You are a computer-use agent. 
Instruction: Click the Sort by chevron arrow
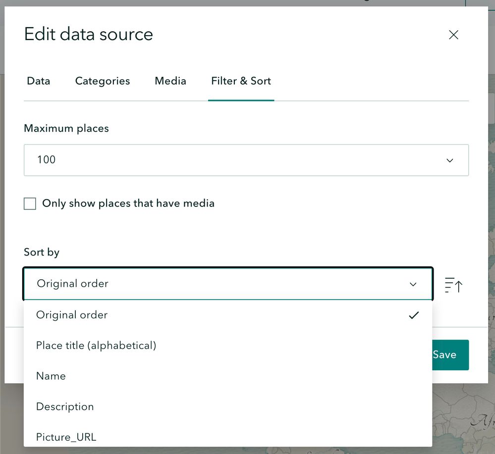click(x=413, y=284)
